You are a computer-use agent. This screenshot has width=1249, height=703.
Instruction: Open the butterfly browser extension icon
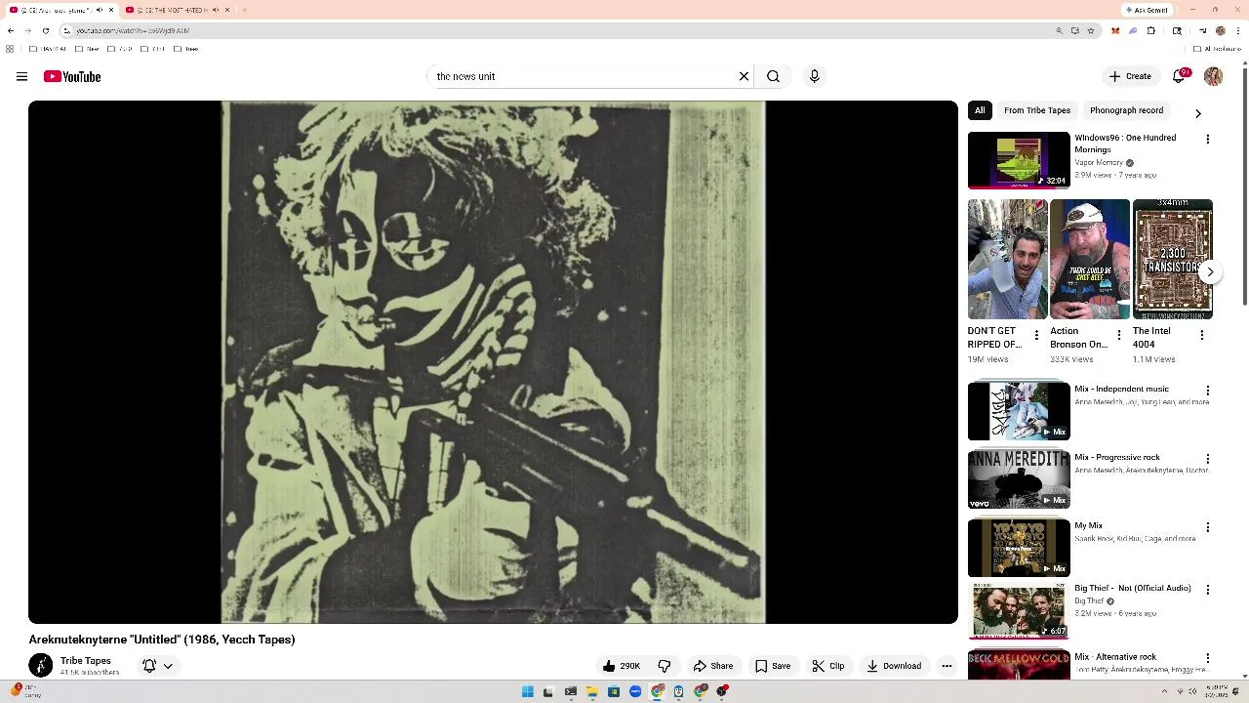click(1115, 30)
